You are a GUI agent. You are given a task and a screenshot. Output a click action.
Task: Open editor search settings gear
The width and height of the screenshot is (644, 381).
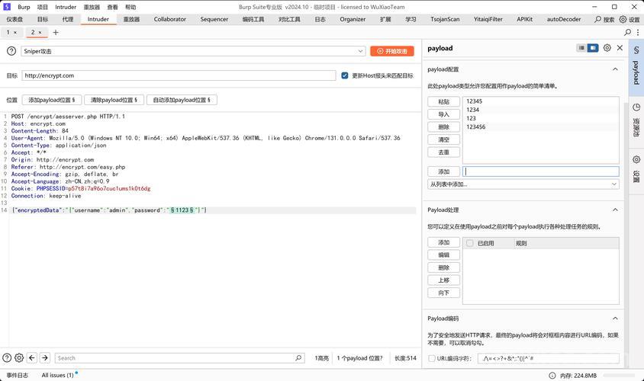(x=19, y=357)
